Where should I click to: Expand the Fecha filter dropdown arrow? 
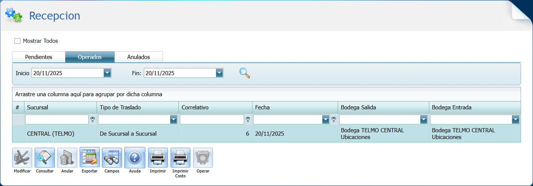(326, 119)
